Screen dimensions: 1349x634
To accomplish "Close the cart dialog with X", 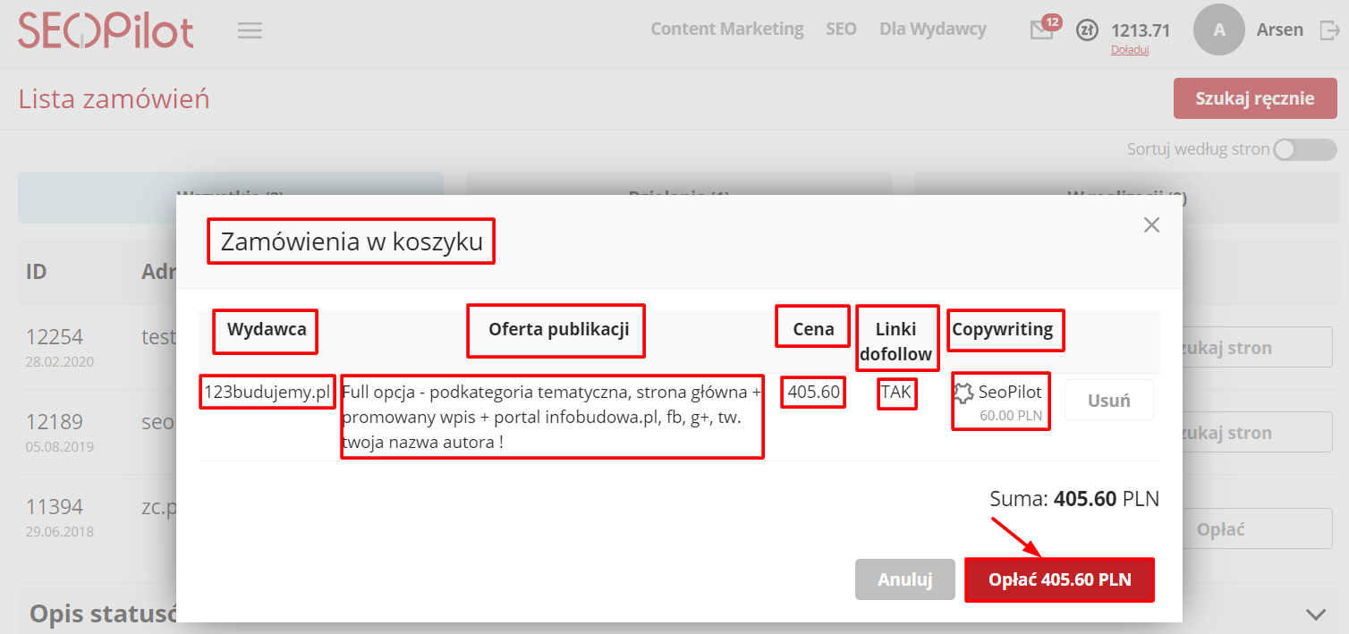I will (x=1151, y=225).
